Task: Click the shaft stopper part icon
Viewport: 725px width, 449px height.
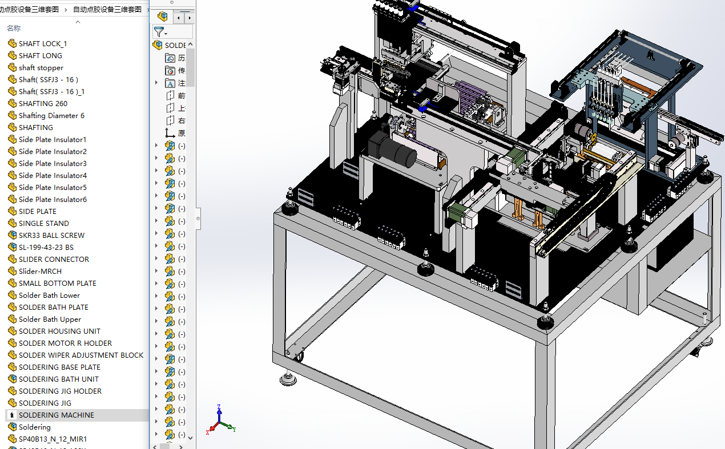Action: pyautogui.click(x=12, y=67)
